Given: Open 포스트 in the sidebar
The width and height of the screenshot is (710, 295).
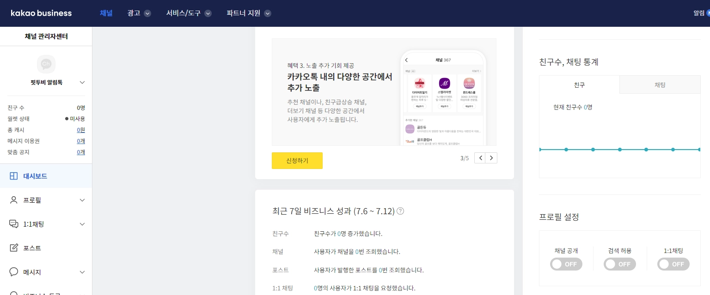Looking at the screenshot, I should (x=46, y=248).
